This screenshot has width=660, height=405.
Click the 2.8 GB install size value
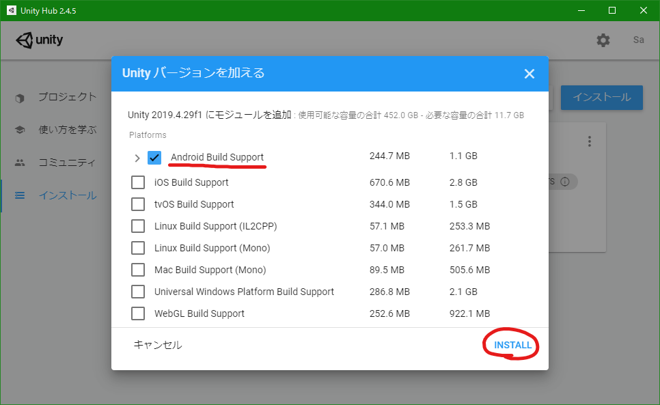tap(463, 182)
